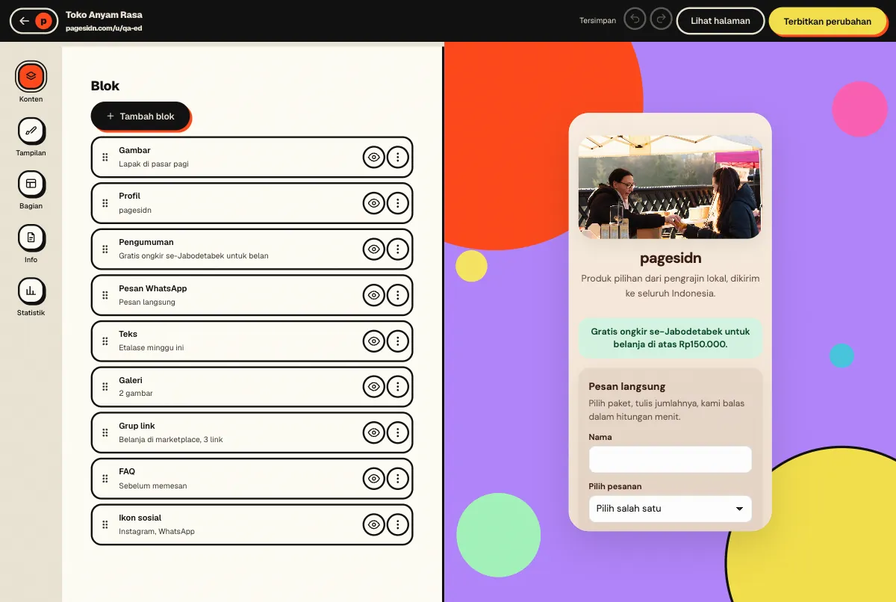Viewport: 896px width, 602px height.
Task: Open the Ikon sosial Instagram, WhatsApp row
Action: pos(252,524)
